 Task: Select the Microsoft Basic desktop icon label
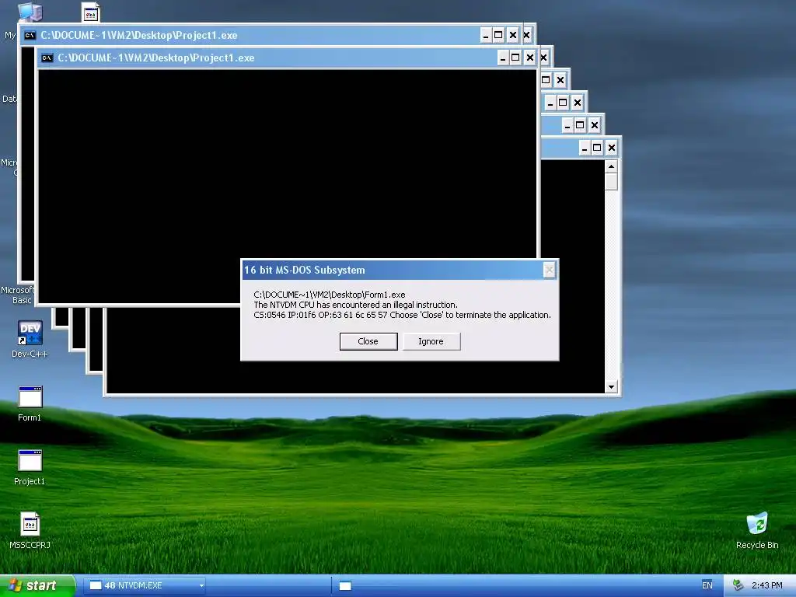coord(19,295)
